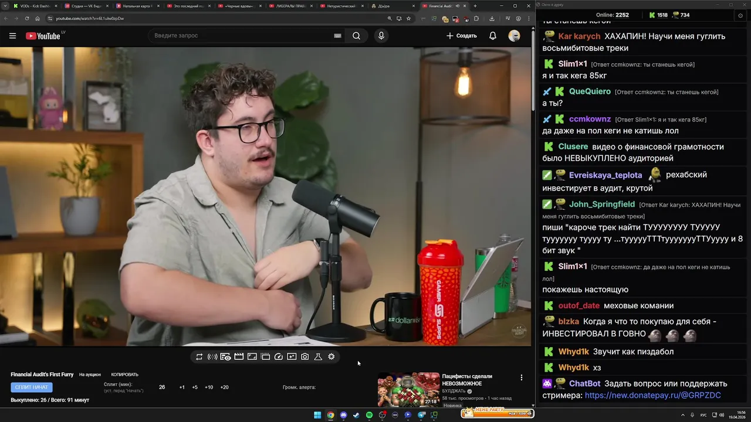The height and width of the screenshot is (422, 751).
Task: Open the БУЛДЖАТЬ channel link
Action: (454, 391)
